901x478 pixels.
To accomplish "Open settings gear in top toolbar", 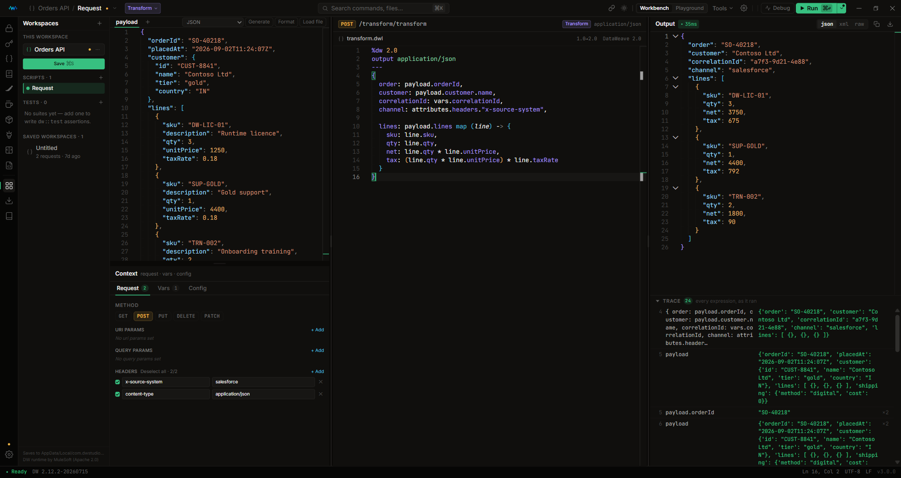I will point(744,8).
